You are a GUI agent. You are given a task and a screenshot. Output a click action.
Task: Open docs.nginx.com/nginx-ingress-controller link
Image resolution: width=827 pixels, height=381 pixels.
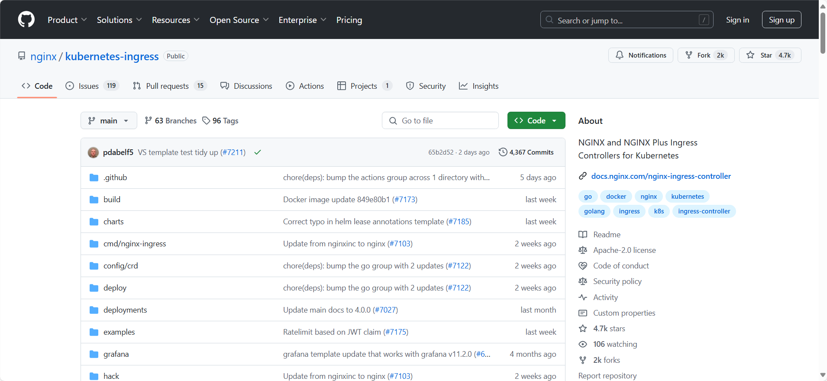point(661,176)
